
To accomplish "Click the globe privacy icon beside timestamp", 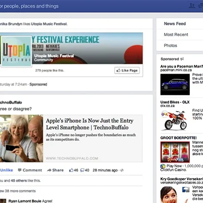I will [x=122, y=170].
